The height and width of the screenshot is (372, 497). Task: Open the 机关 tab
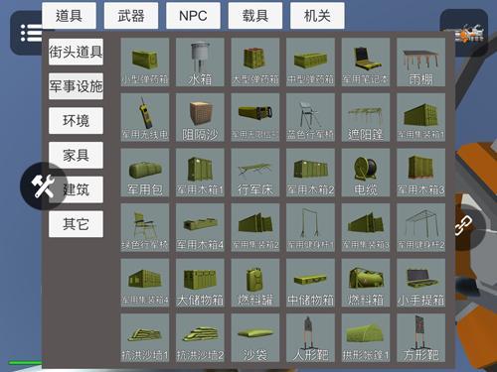(317, 16)
